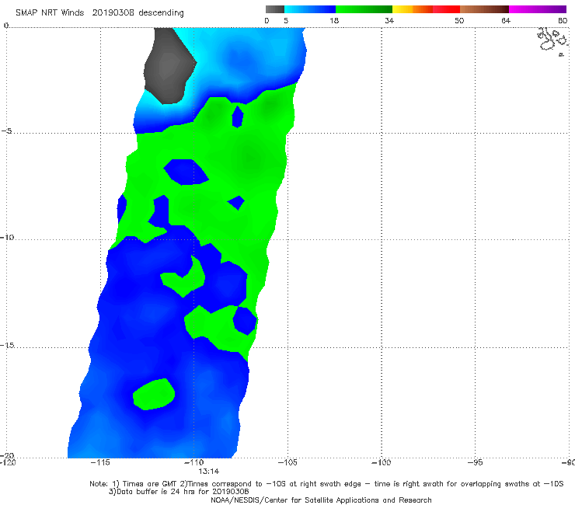The width and height of the screenshot is (575, 505).
Task: Click the red segment of the color bar
Action: click(446, 9)
